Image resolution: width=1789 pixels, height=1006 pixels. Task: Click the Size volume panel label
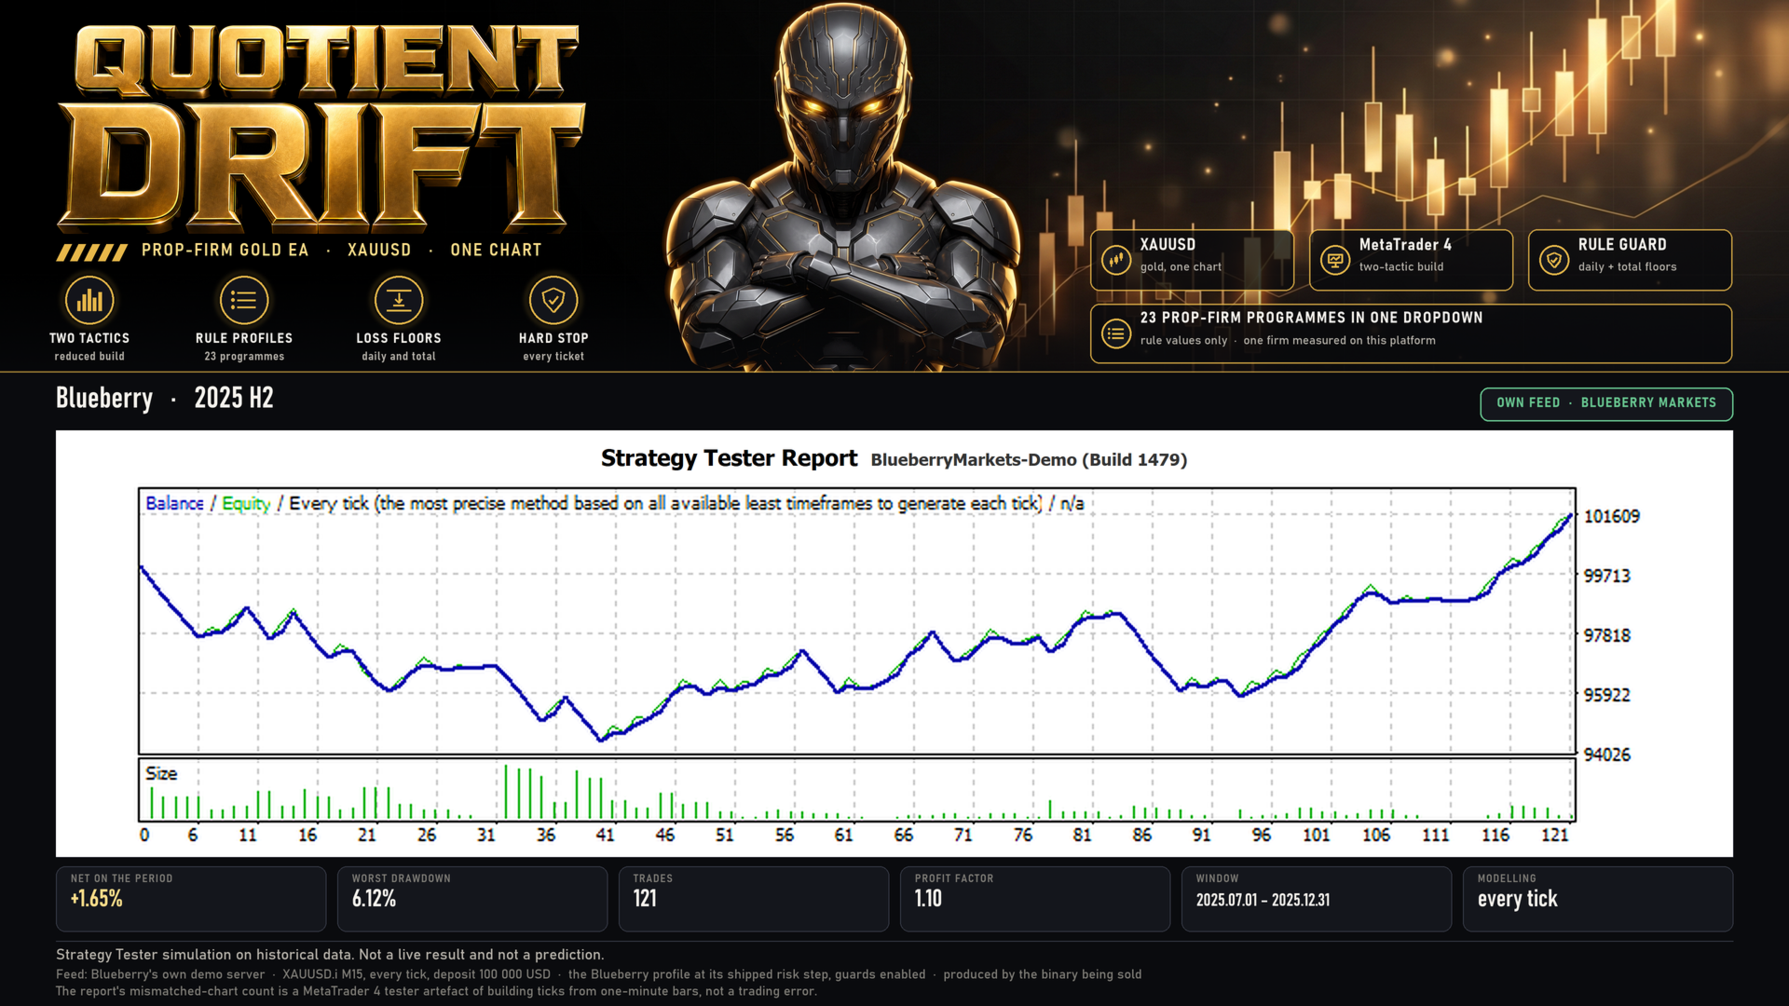pos(161,773)
